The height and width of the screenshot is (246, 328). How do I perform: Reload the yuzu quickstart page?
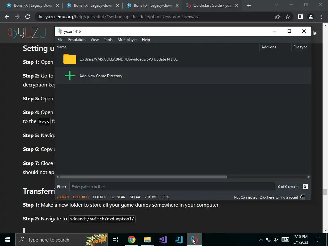coord(28,17)
